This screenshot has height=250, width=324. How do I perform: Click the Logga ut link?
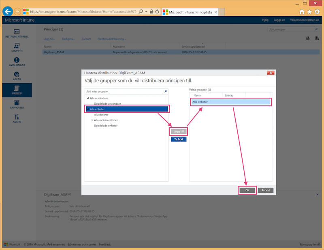pos(279,20)
